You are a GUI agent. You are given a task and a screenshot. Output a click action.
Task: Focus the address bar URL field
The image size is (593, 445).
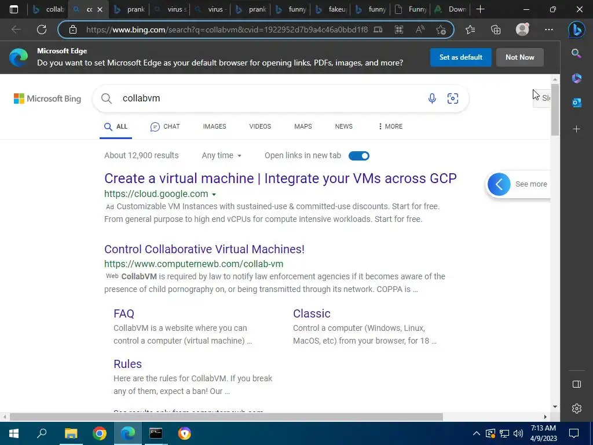pyautogui.click(x=227, y=30)
